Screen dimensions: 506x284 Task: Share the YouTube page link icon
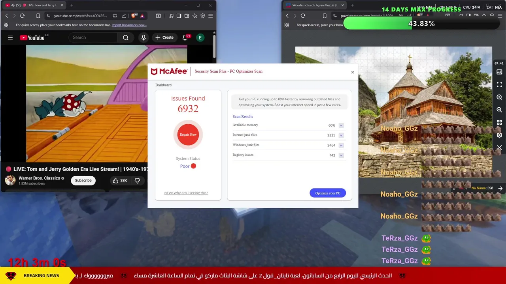[124, 16]
